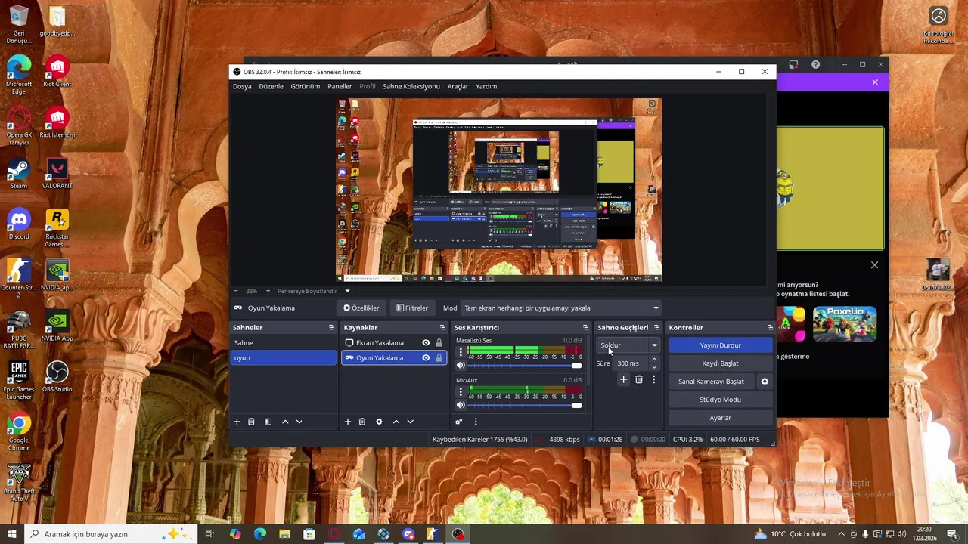Toggle lock on Oyun Yakalama source
This screenshot has width=968, height=544.
439,358
